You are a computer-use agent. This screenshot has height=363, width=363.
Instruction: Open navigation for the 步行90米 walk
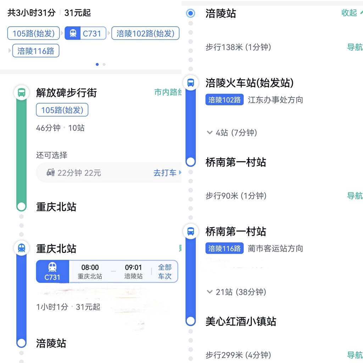(x=354, y=196)
